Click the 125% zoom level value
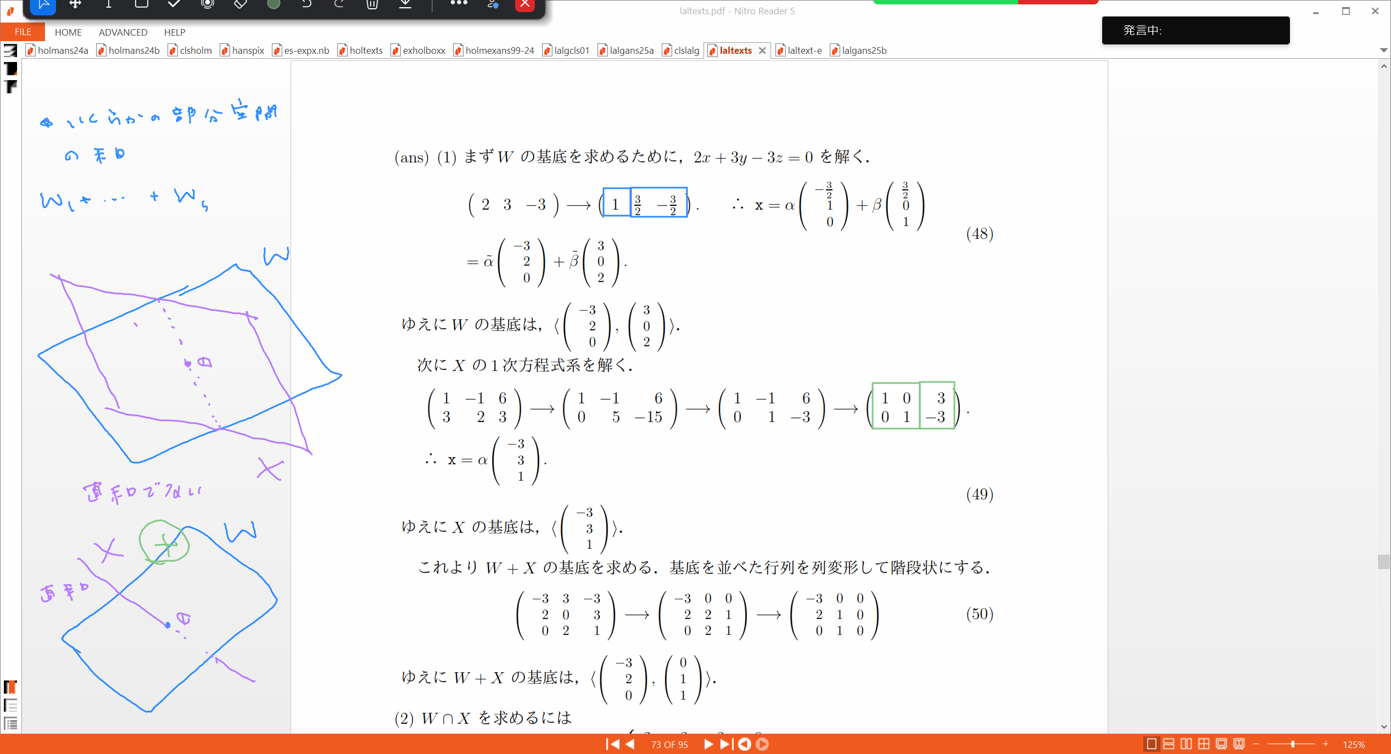 (x=1354, y=745)
